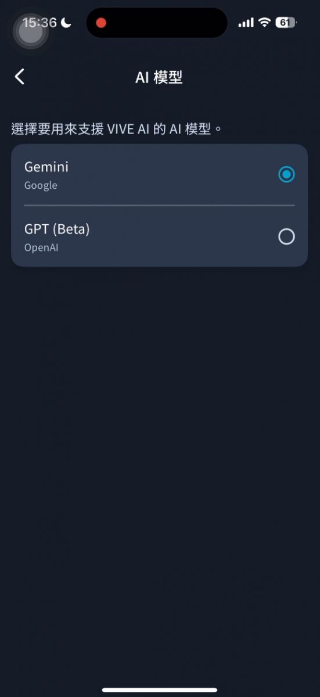The height and width of the screenshot is (697, 320).
Task: Tap the home indicator bar at bottom
Action: (160, 690)
